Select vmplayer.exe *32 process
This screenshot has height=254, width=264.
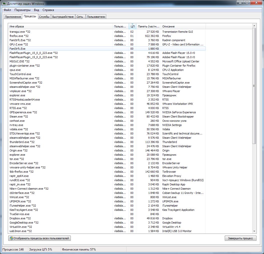(107, 91)
